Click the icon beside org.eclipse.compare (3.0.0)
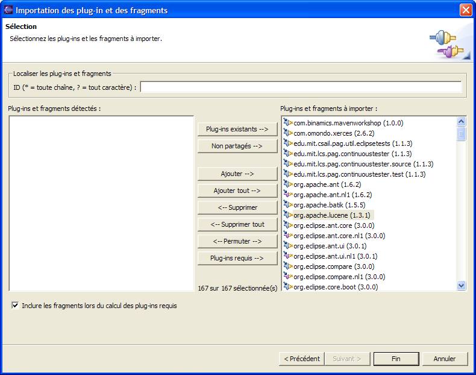 [x=287, y=266]
